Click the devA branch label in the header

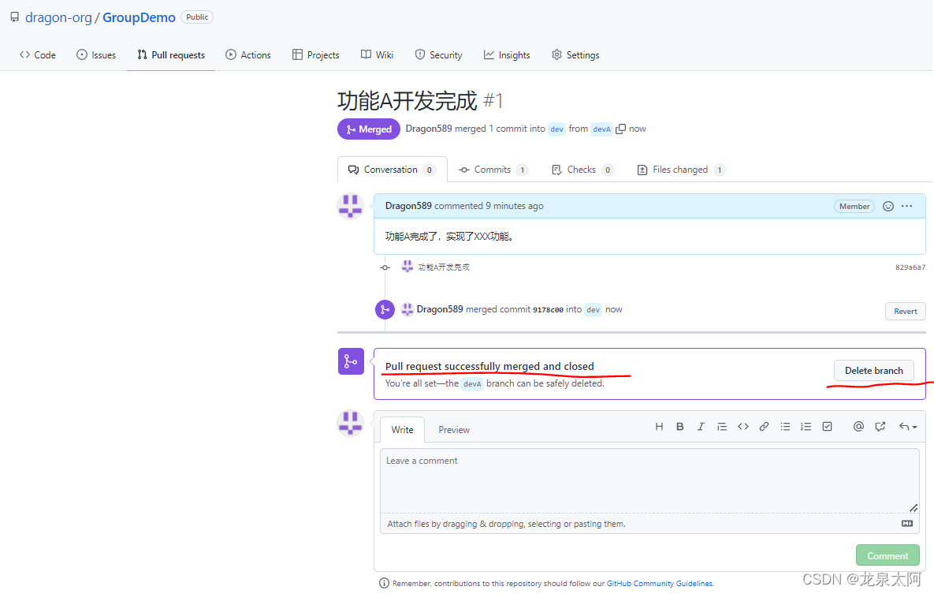601,129
